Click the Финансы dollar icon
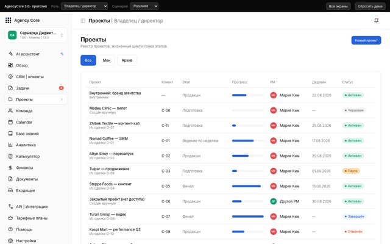The height and width of the screenshot is (244, 390). click(10, 168)
